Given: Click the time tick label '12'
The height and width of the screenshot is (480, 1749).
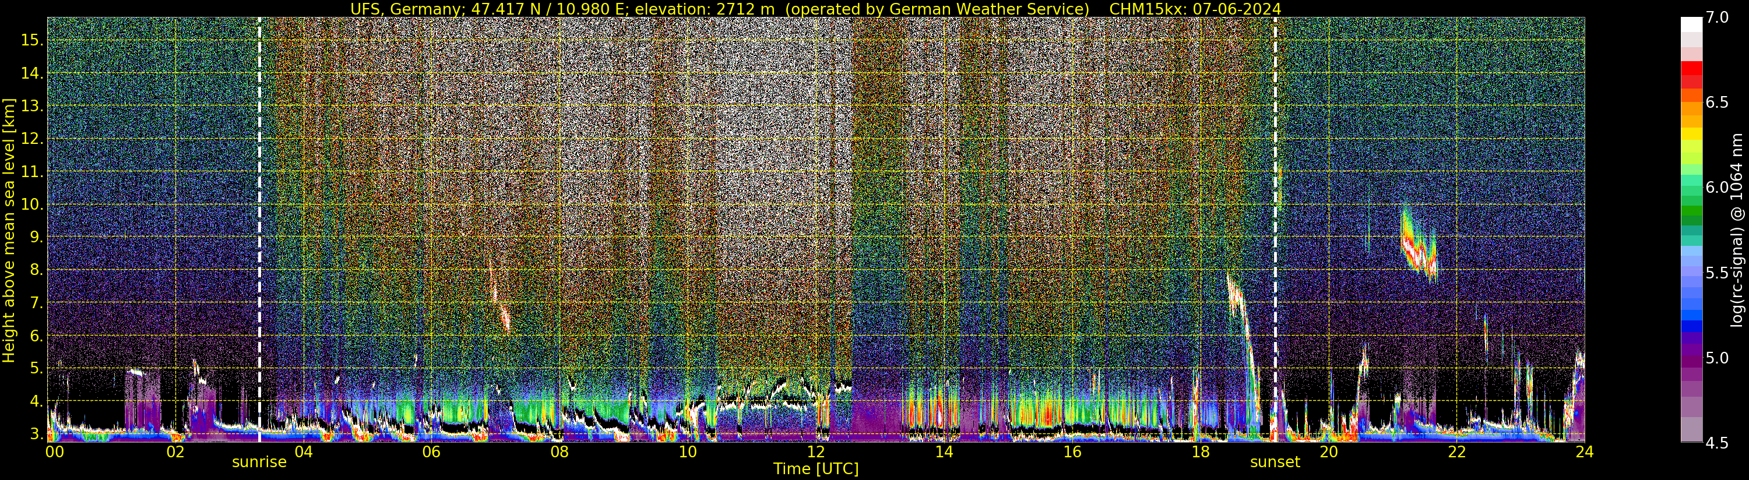Looking at the screenshot, I should pyautogui.click(x=816, y=451).
